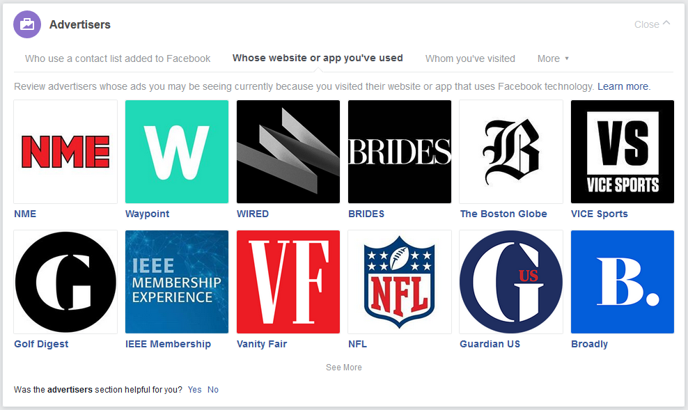Answer Yes to helpful question
The image size is (688, 410).
pyautogui.click(x=194, y=390)
